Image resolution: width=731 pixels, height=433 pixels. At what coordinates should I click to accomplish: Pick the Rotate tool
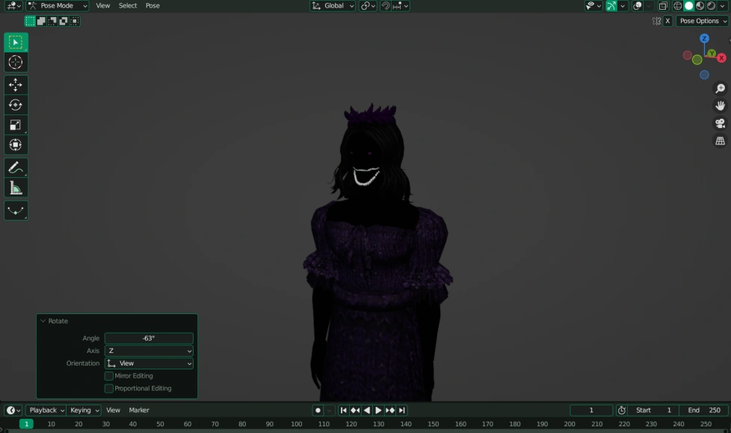coord(16,105)
